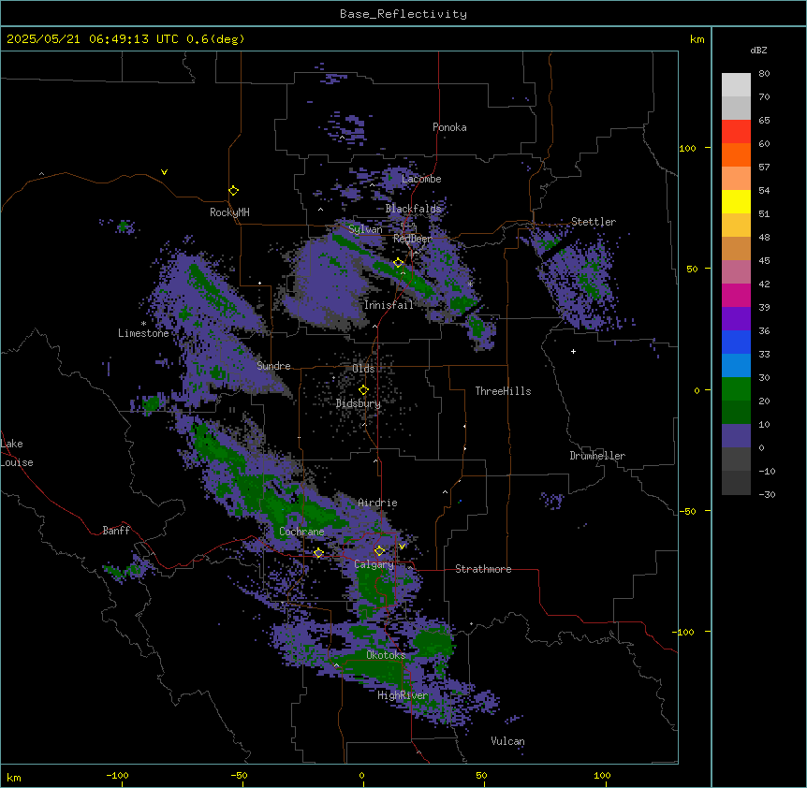Click the Innisfail city label
The width and height of the screenshot is (807, 788).
(x=389, y=305)
